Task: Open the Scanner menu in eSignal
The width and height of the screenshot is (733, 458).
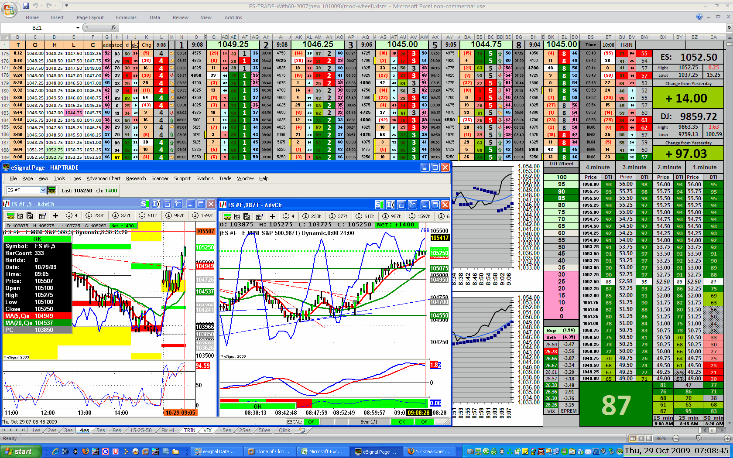Action: tap(160, 178)
